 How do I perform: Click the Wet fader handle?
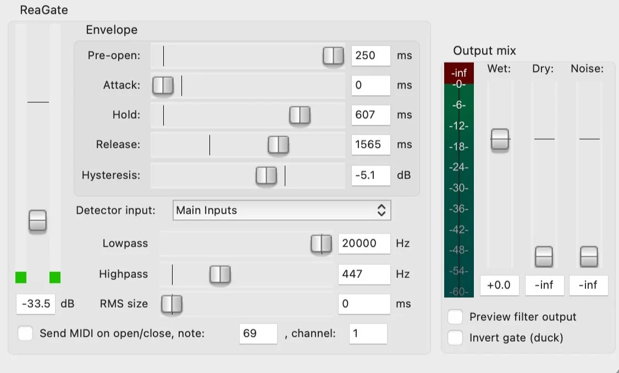pyautogui.click(x=500, y=139)
